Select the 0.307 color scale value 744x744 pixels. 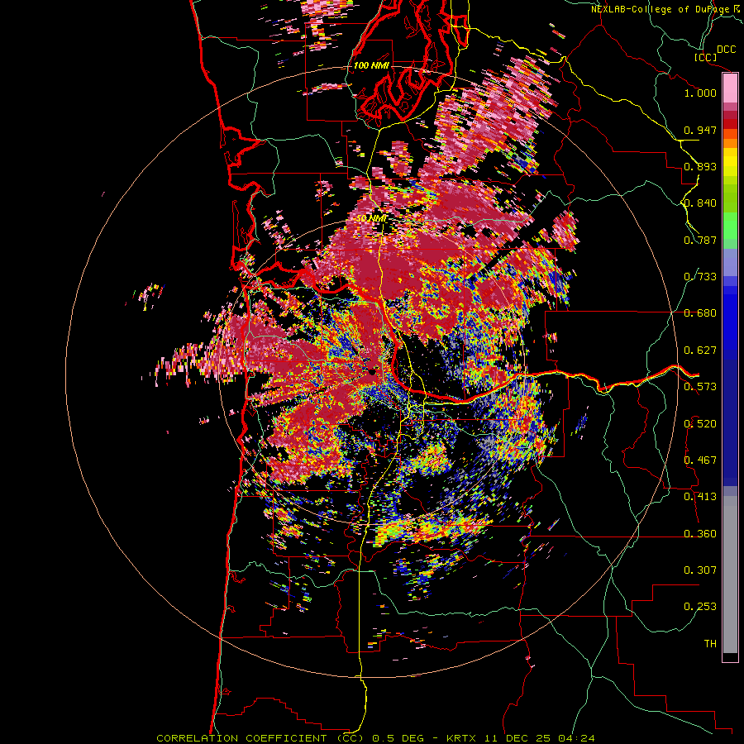point(700,570)
